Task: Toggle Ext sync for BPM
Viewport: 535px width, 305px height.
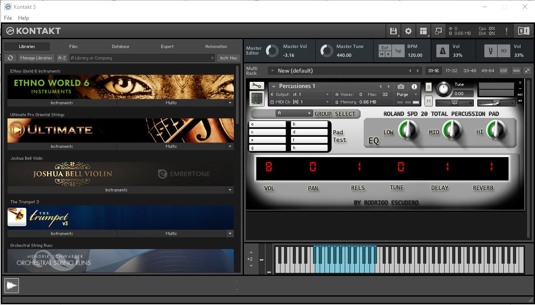Action: (x=385, y=48)
